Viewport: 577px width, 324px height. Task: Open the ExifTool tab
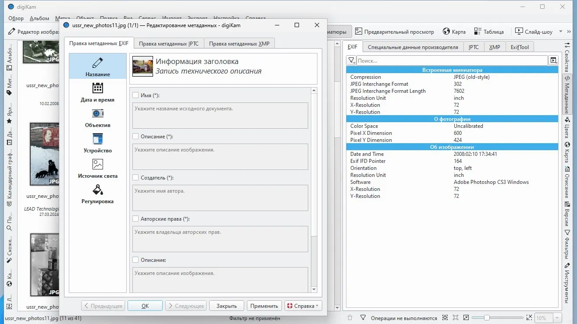520,47
